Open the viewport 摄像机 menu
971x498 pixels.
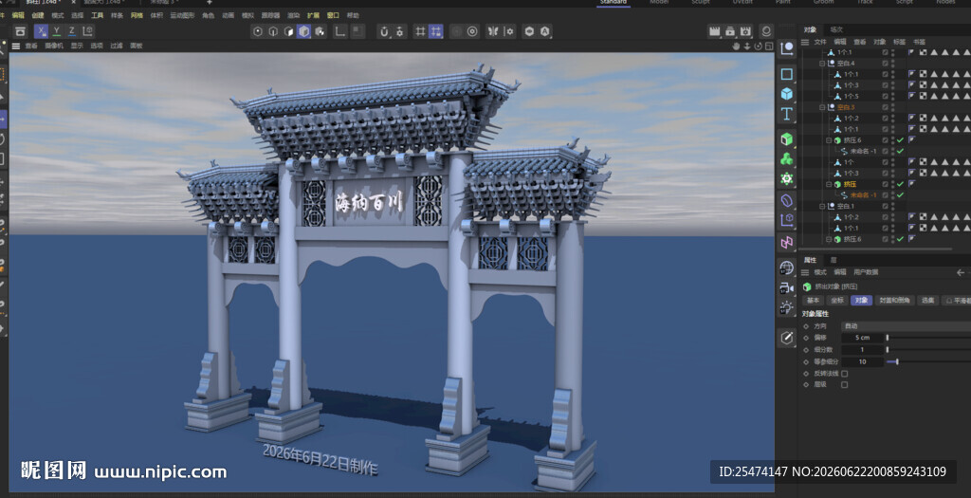(x=54, y=46)
